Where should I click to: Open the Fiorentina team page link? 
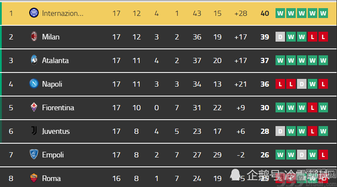58,108
